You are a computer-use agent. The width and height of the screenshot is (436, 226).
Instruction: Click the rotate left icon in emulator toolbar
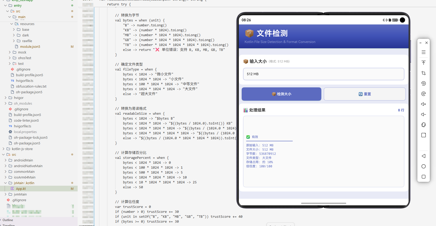[424, 83]
